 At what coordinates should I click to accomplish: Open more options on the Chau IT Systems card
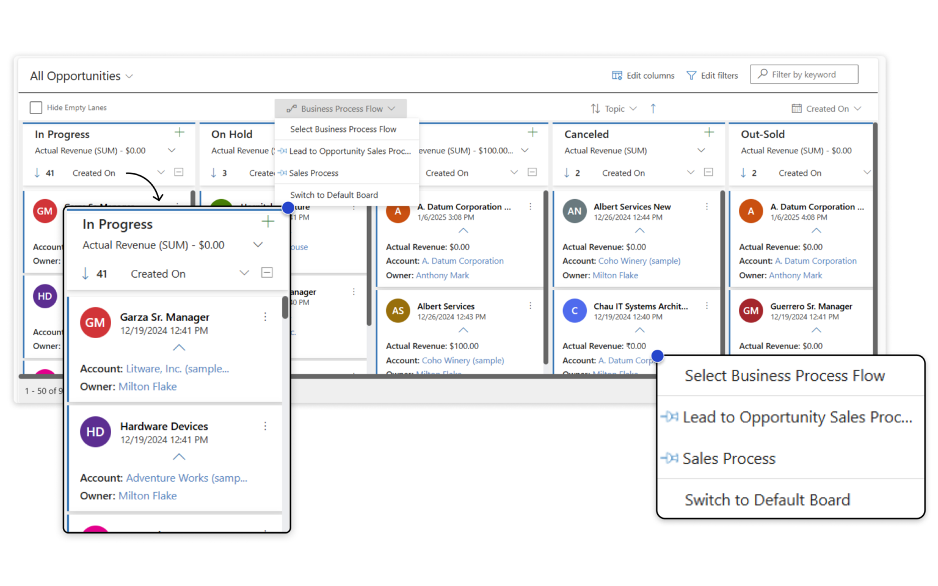[707, 306]
